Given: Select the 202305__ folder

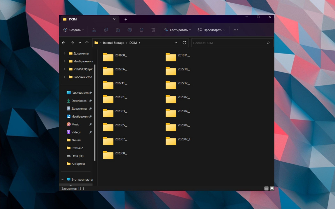Looking at the screenshot, I should (115, 127).
